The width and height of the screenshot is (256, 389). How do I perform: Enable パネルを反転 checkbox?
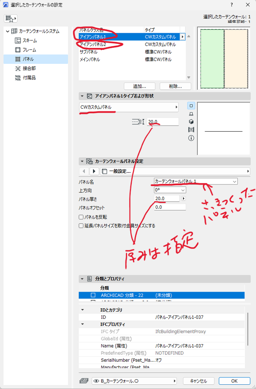81,217
